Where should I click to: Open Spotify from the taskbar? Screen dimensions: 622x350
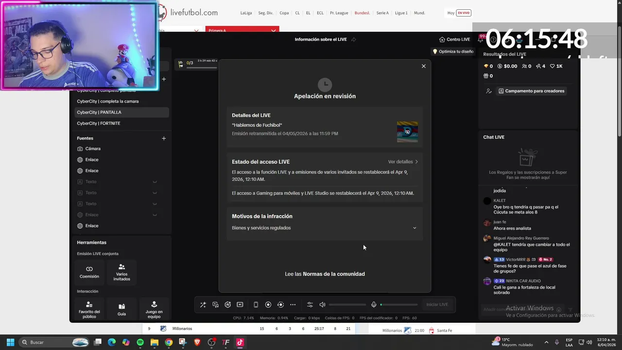140,343
